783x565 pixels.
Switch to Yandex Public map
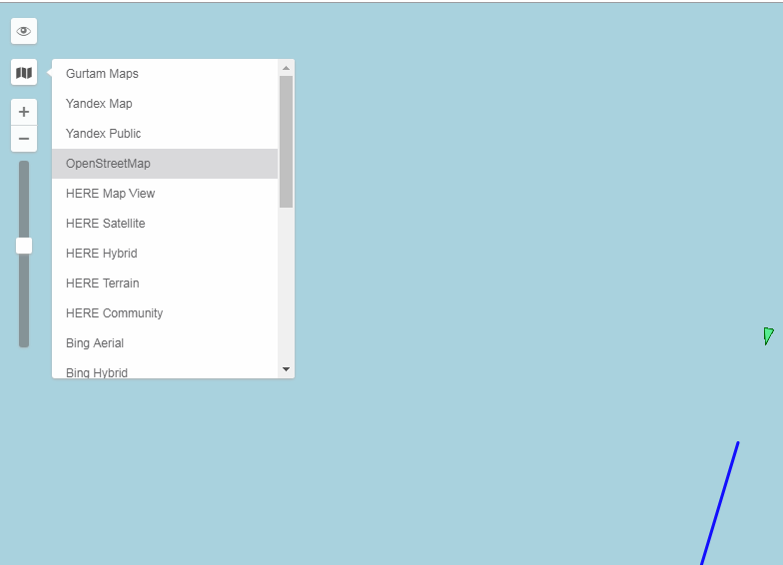pos(103,134)
